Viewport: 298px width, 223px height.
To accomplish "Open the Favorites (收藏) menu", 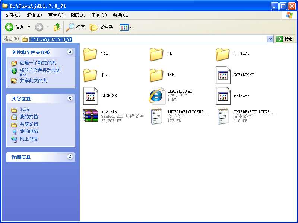I will point(77,15).
